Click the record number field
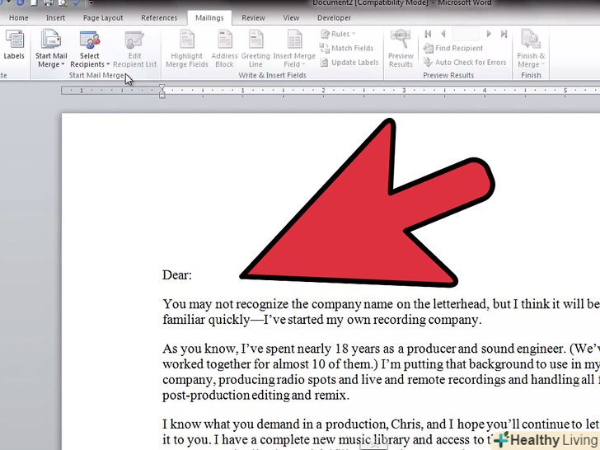This screenshot has height=450, width=600. coord(466,34)
